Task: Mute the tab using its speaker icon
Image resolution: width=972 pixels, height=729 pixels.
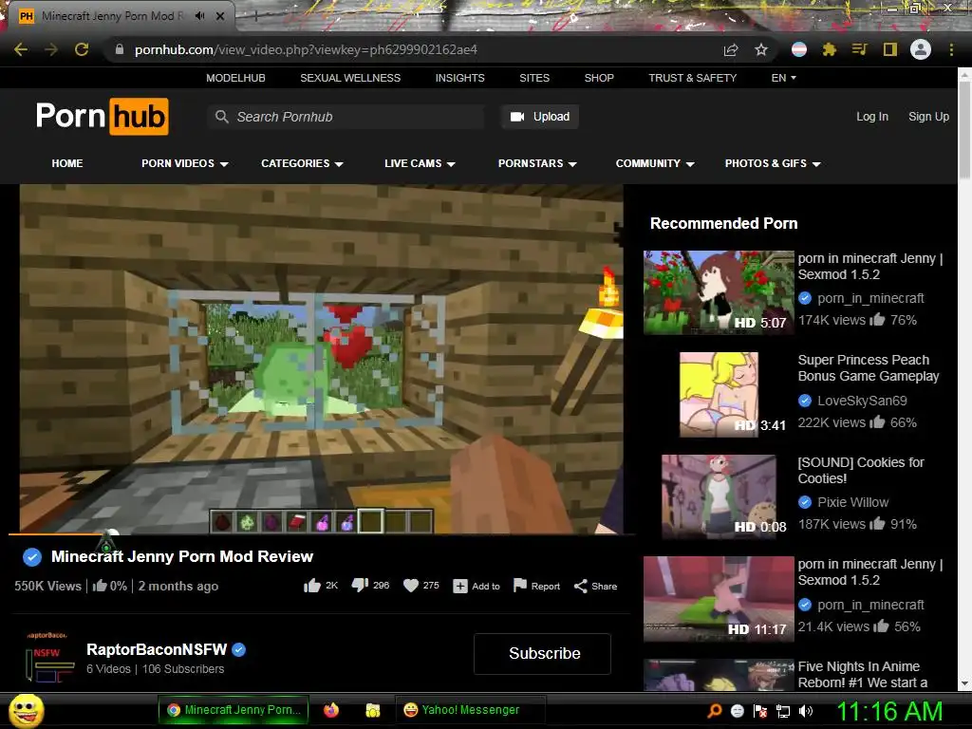Action: (199, 16)
